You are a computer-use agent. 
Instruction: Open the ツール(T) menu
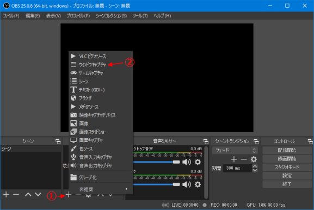pyautogui.click(x=140, y=16)
